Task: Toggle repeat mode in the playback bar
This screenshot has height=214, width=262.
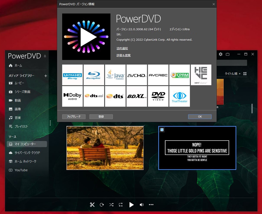Action: [121, 205]
